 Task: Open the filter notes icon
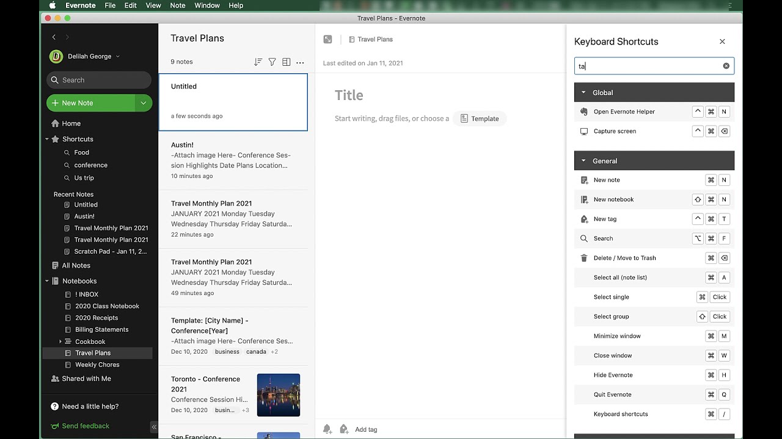coord(272,62)
